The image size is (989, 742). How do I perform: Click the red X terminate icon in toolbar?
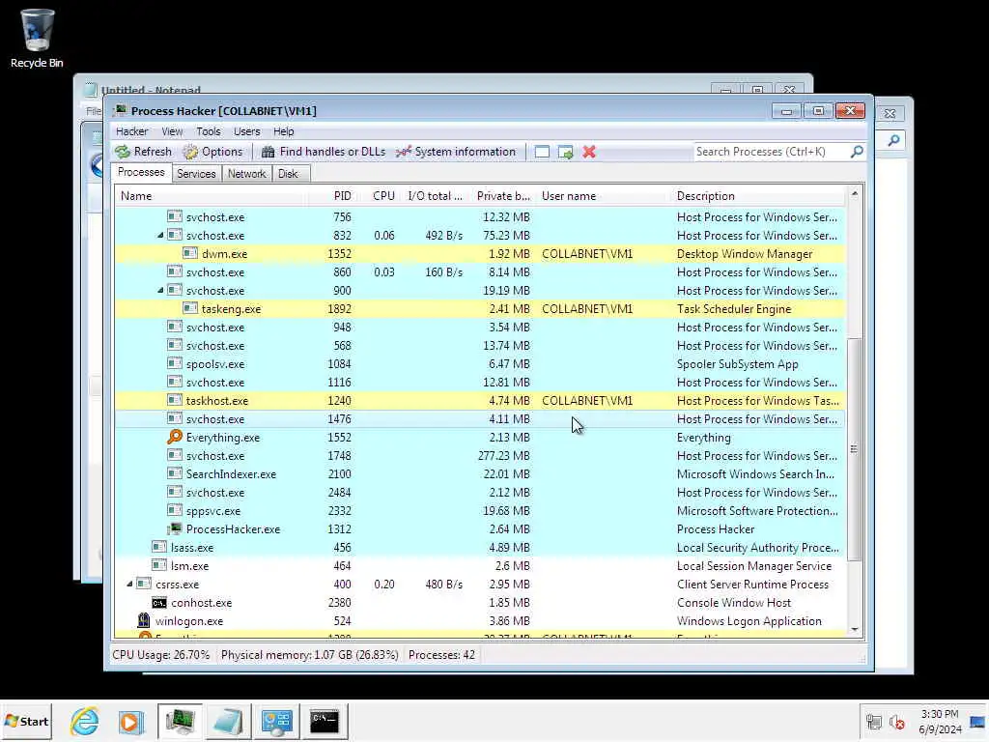[x=589, y=152]
